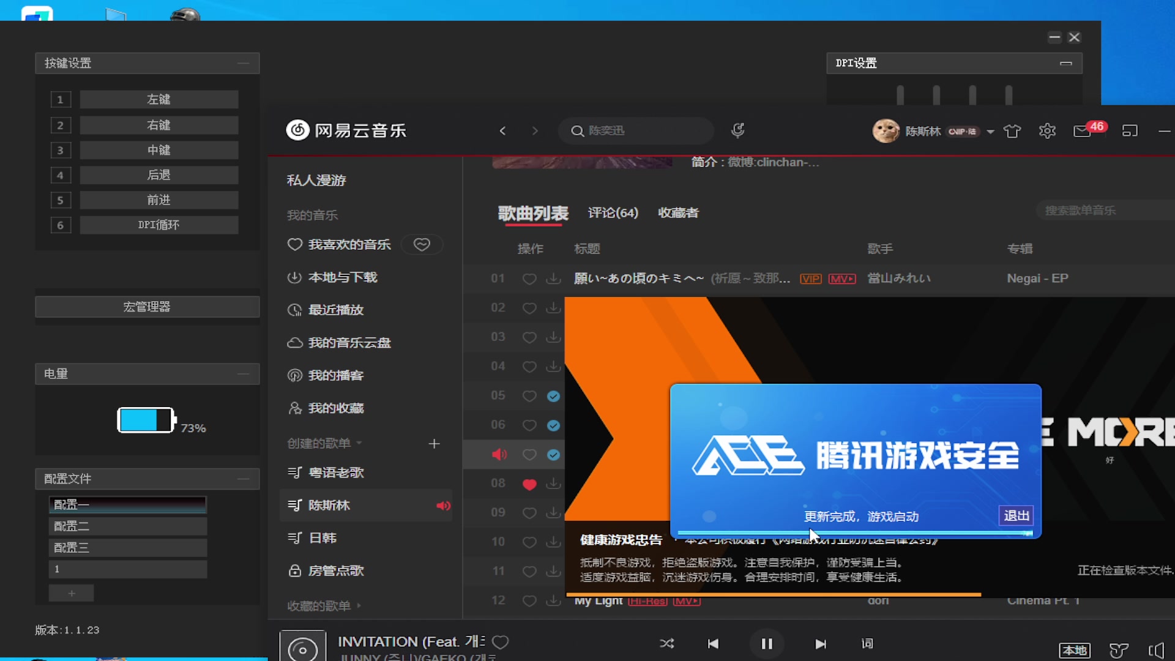The width and height of the screenshot is (1175, 661).
Task: Go forward with the right arrow
Action: pos(535,130)
